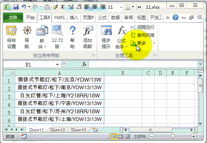Switch to Page Break Preview button

coord(127,136)
